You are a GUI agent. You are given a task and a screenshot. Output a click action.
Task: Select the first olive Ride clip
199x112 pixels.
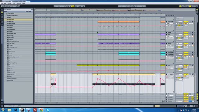82,65
